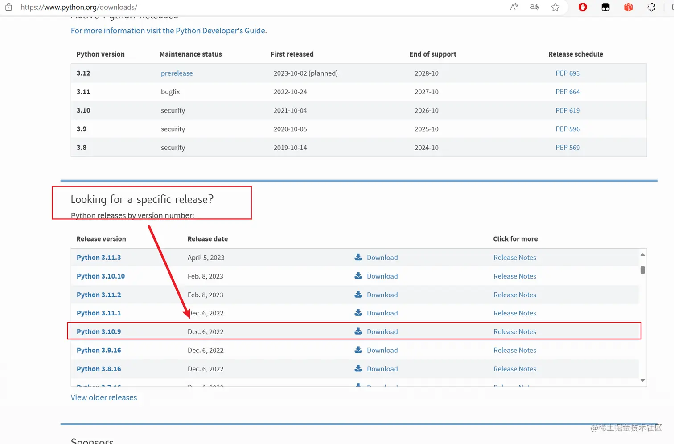The image size is (674, 444).
Task: Click Download link for Python 3.10.9
Action: click(x=382, y=332)
